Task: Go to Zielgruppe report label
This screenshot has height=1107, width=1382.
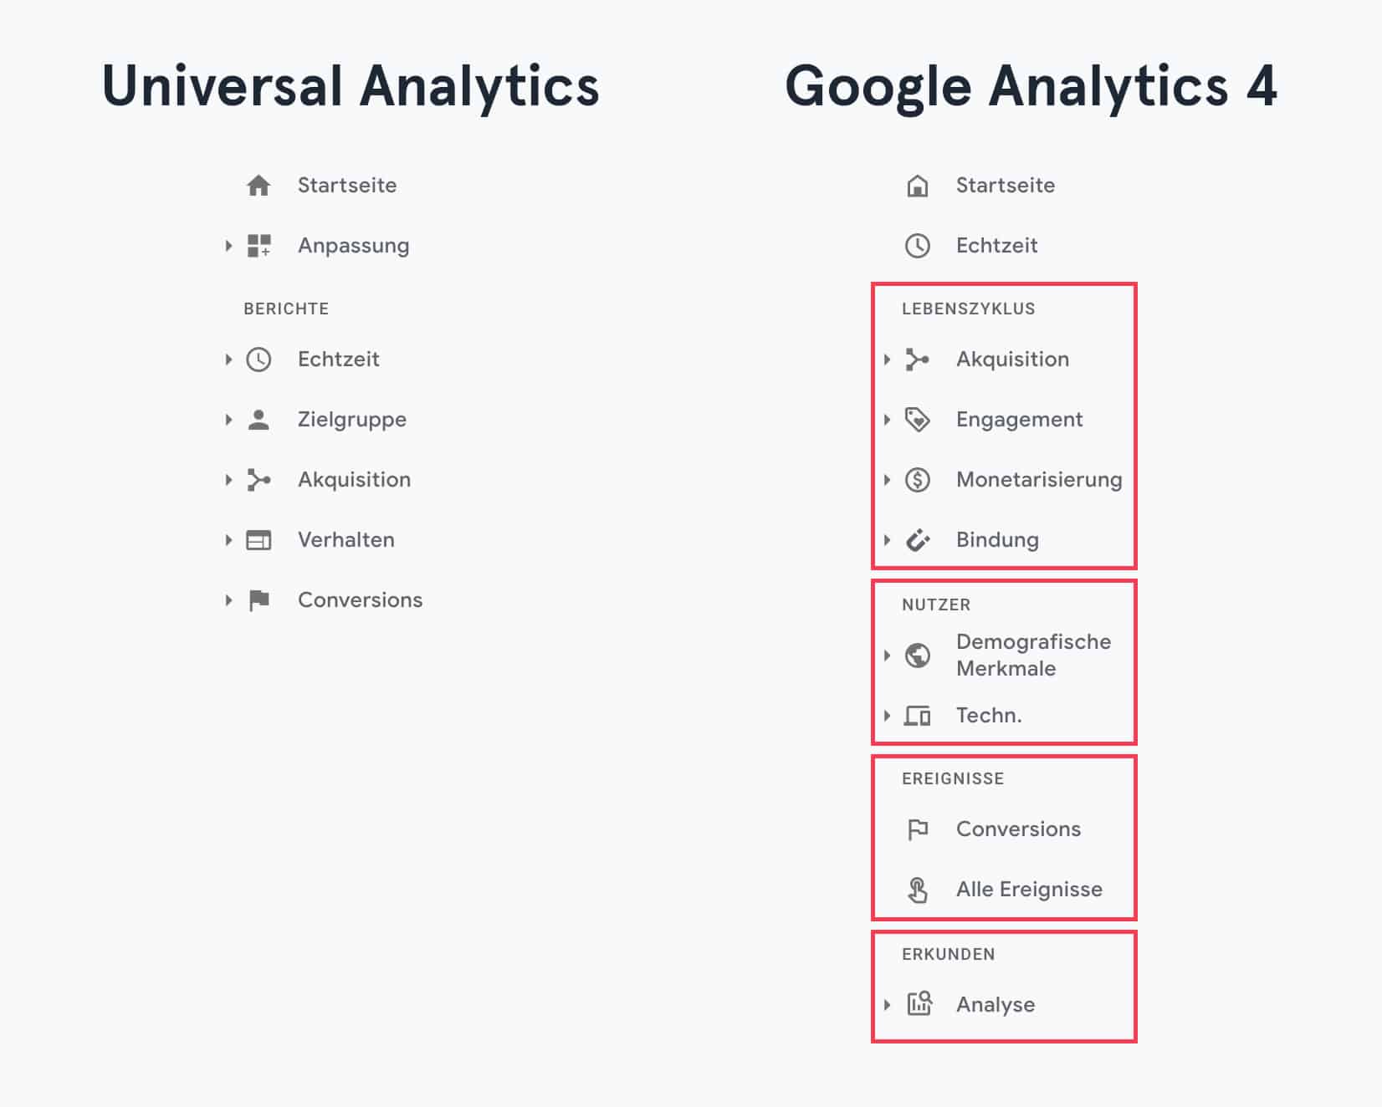Action: pyautogui.click(x=351, y=420)
